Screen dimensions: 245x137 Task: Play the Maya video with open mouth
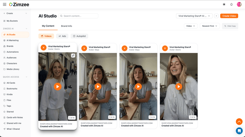pyautogui.click(x=138, y=87)
